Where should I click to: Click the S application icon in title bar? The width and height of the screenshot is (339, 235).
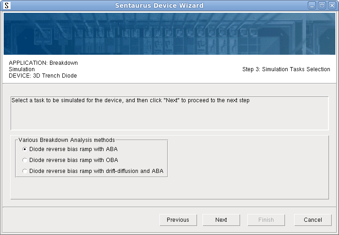[7, 5]
